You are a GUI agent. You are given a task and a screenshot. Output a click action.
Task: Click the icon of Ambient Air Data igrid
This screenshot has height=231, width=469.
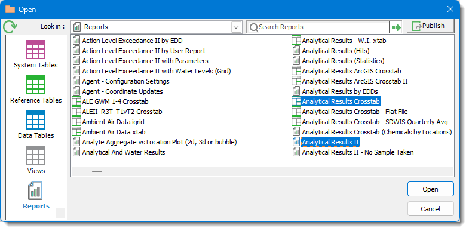[76, 122]
